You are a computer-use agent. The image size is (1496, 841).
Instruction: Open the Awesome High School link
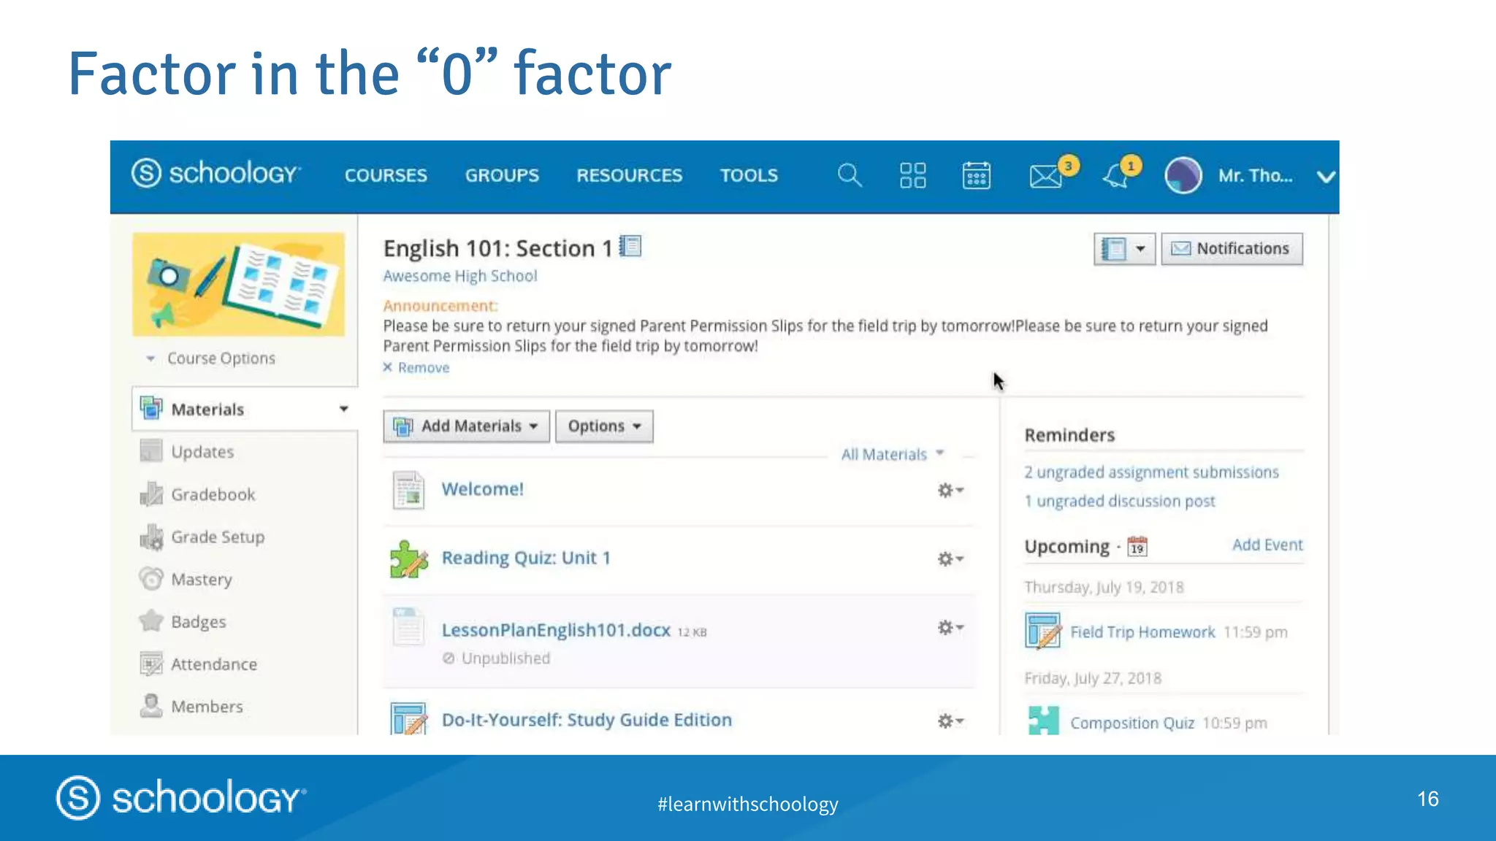460,276
